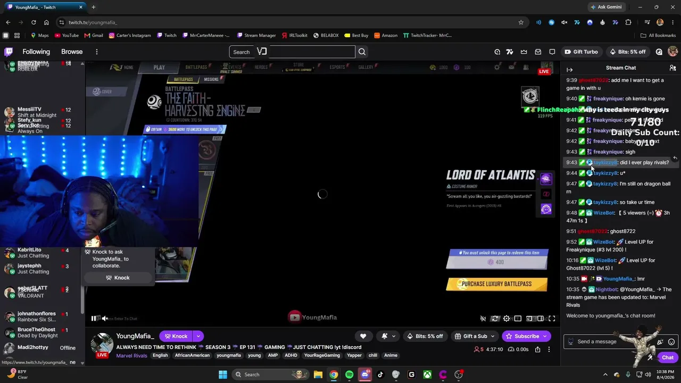Show hidden system tray icons
Screen dimensions: 681x383
click(605, 374)
